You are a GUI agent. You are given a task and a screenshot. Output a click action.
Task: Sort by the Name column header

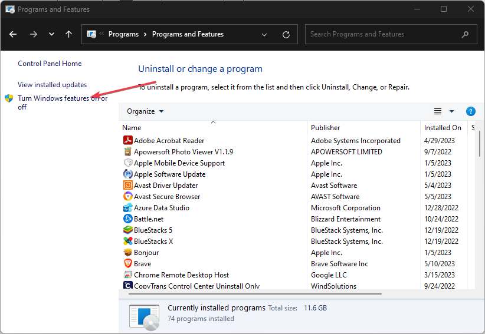213,128
